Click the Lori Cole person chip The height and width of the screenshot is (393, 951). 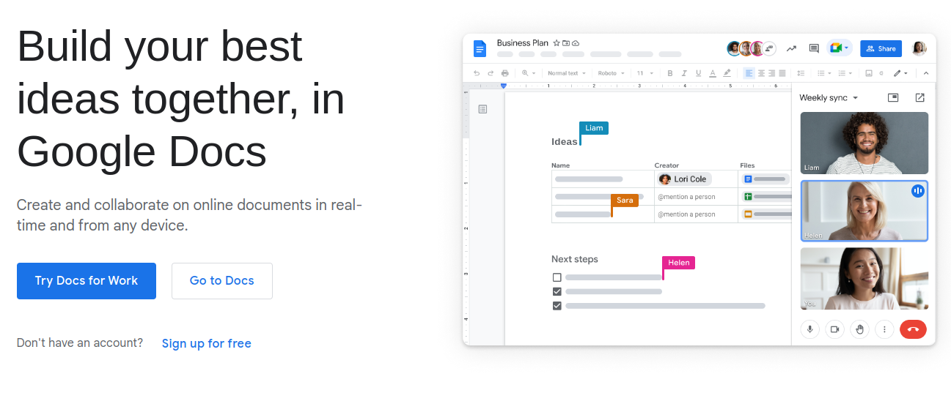(x=685, y=179)
